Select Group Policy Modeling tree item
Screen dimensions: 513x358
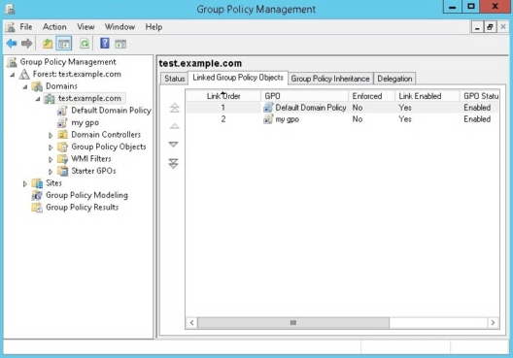[x=86, y=195]
